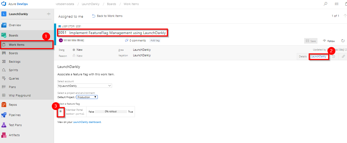Open the Boards hub icon
Image resolution: width=347 pixels, height=143 pixels.
tap(4, 35)
